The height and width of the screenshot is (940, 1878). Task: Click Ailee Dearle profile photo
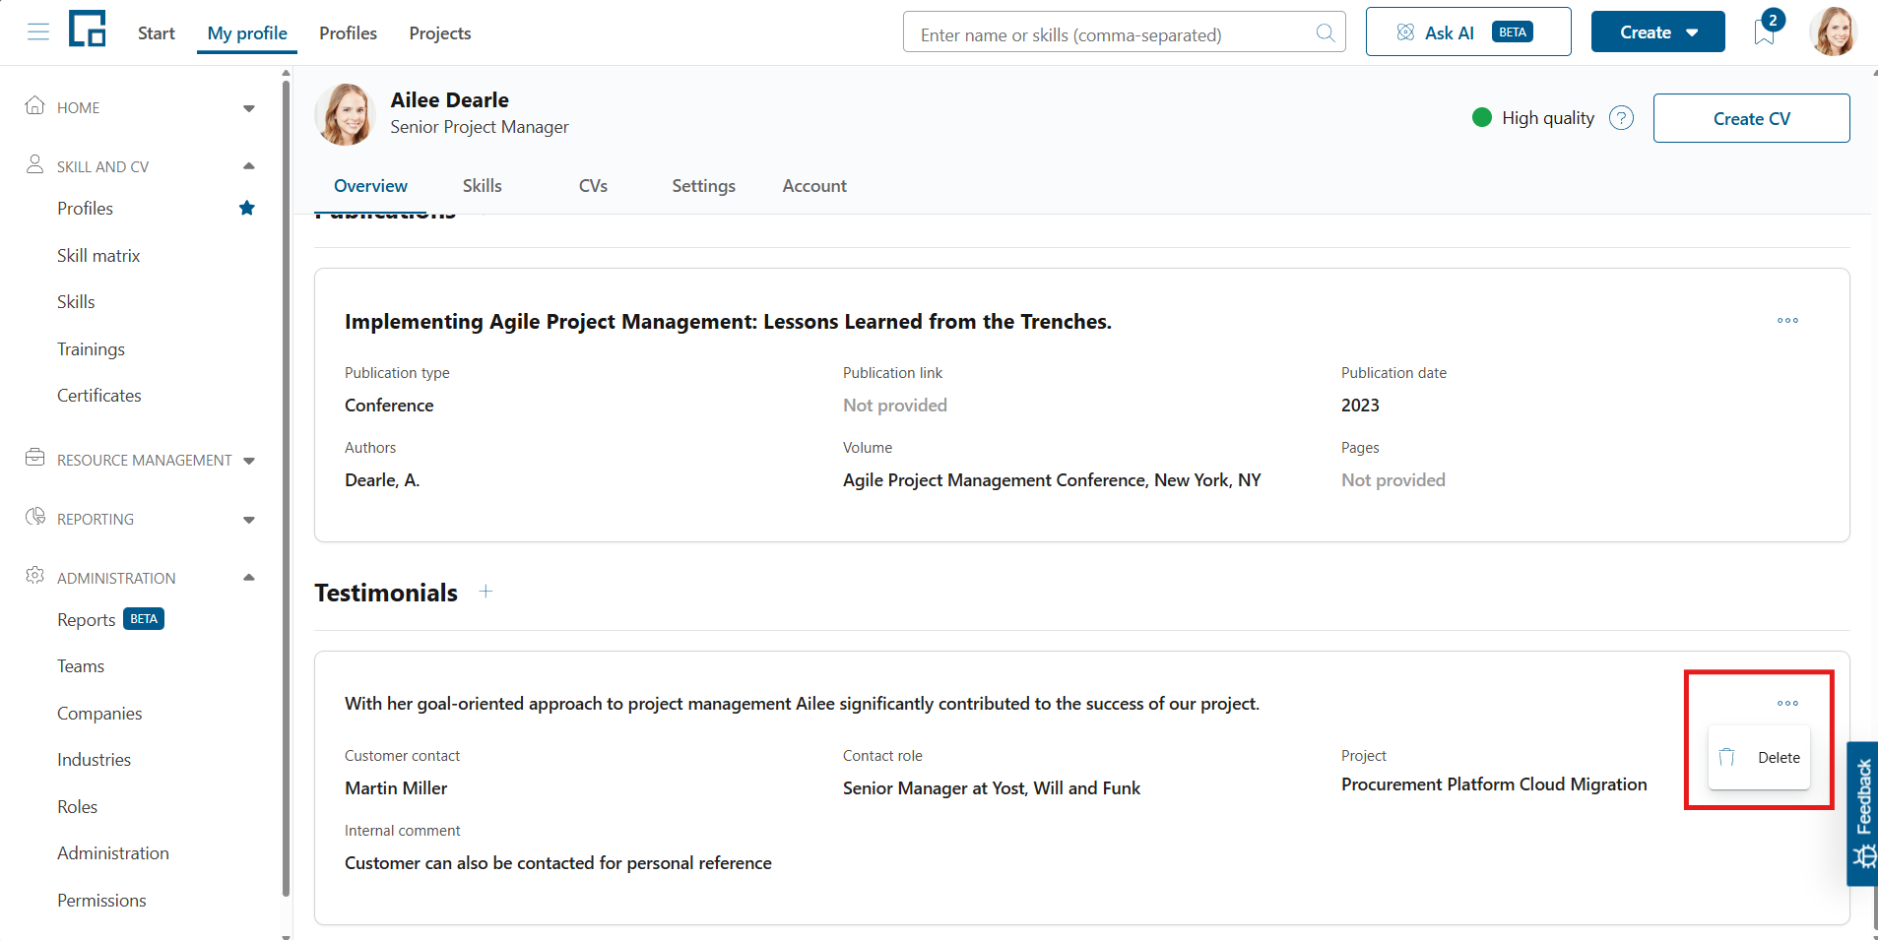[x=345, y=114]
